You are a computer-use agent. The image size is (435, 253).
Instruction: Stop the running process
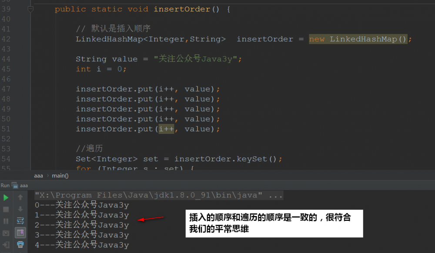[6, 210]
